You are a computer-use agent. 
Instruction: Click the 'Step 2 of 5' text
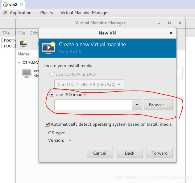coord(70,52)
